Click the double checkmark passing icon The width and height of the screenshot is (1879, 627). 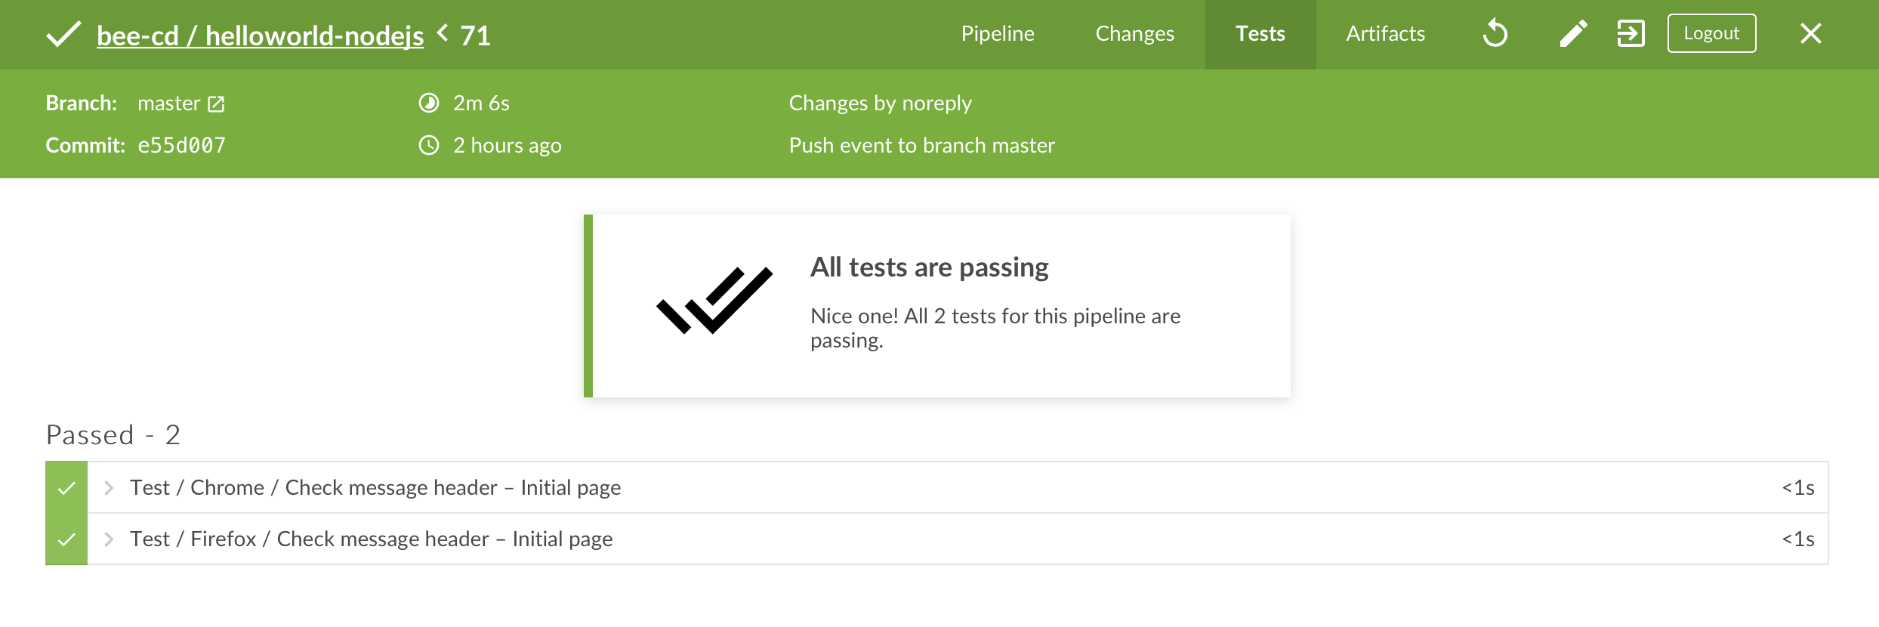point(714,301)
